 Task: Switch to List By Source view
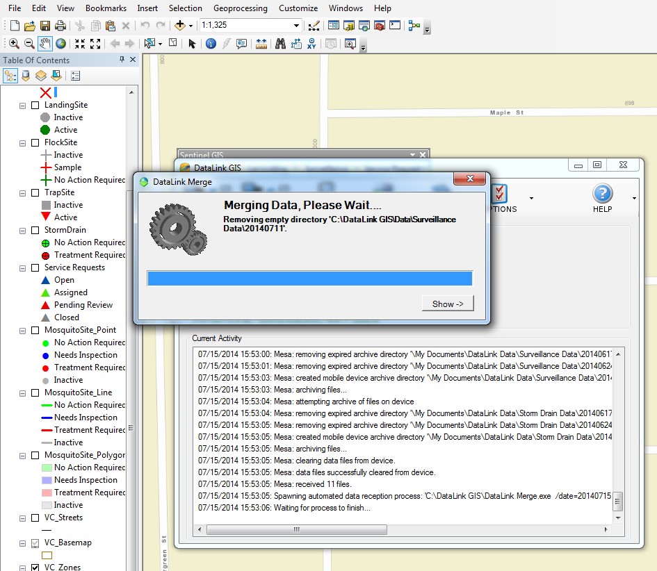pyautogui.click(x=26, y=76)
